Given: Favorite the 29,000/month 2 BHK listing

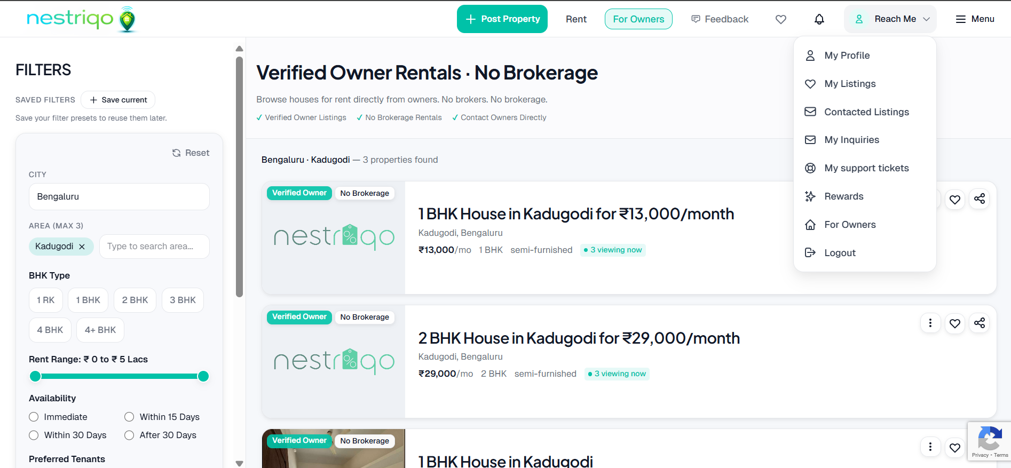Looking at the screenshot, I should 955,323.
